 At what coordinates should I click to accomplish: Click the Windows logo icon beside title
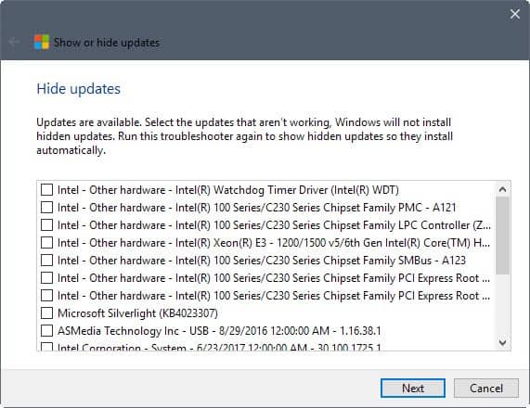pos(42,43)
